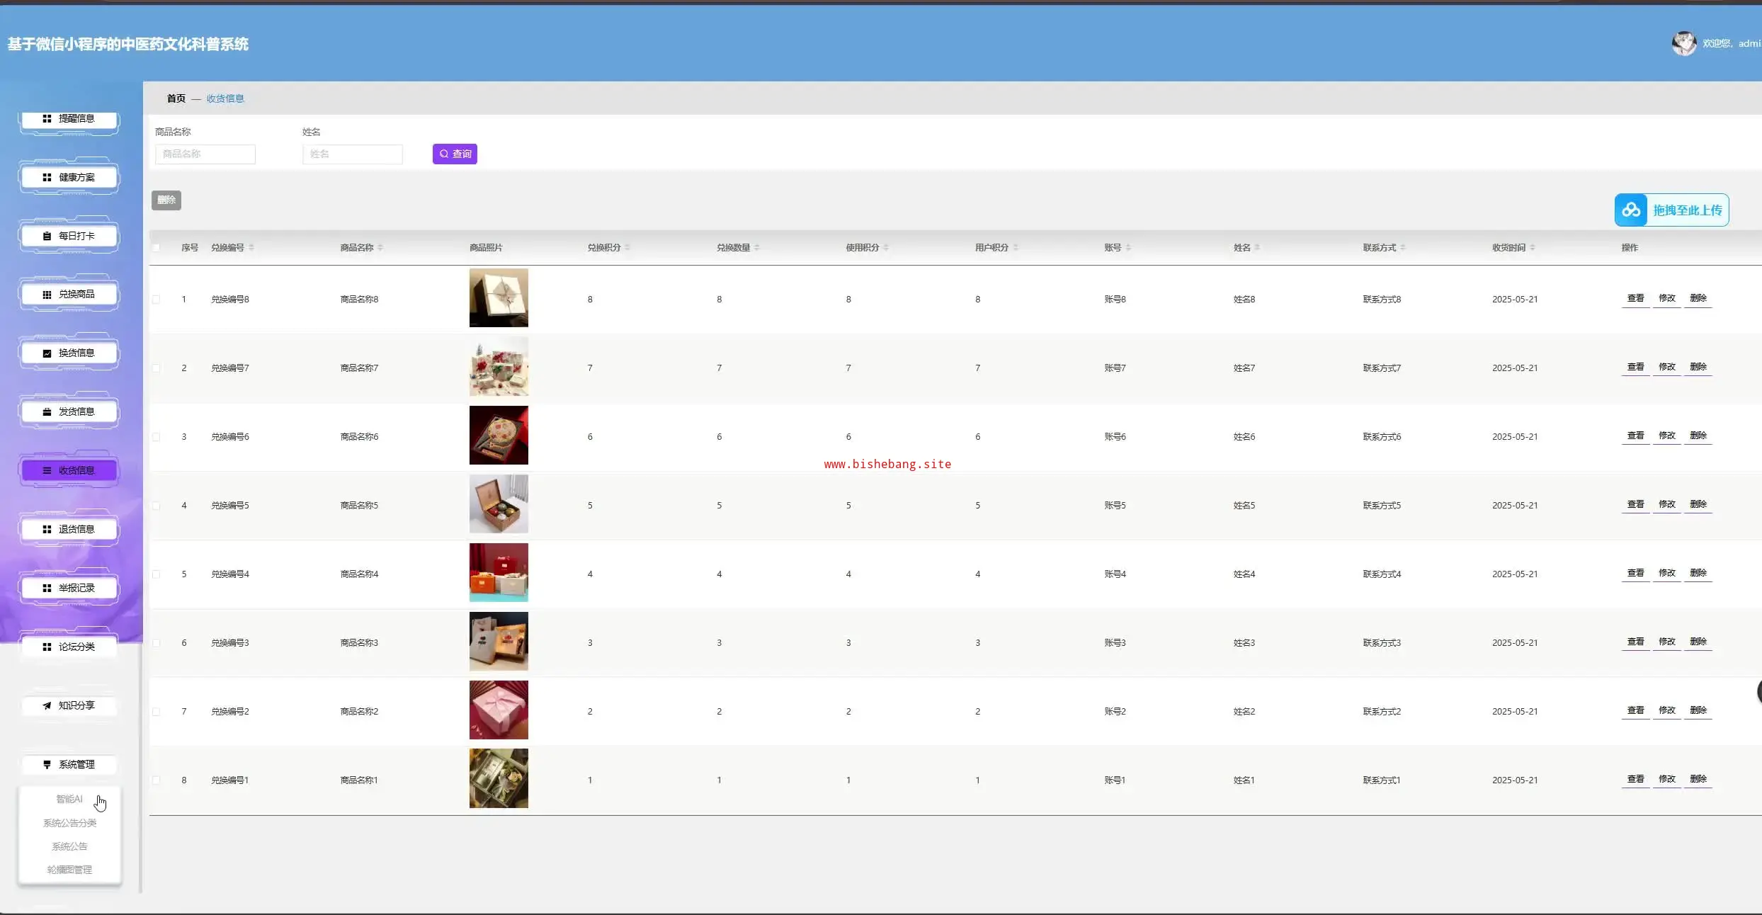Focus the 商品名称 search input field
Viewport: 1762px width, 915px height.
(x=205, y=154)
